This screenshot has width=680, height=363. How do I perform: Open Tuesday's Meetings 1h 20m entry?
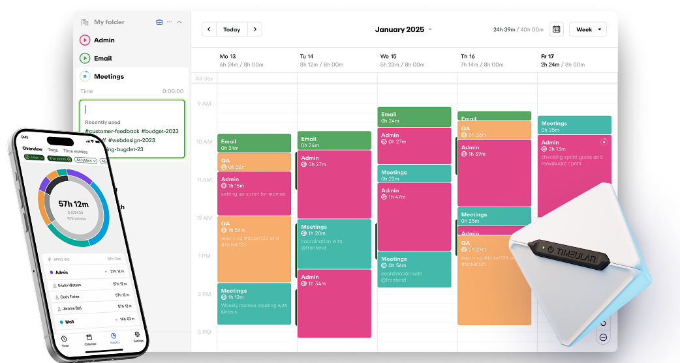(334, 244)
